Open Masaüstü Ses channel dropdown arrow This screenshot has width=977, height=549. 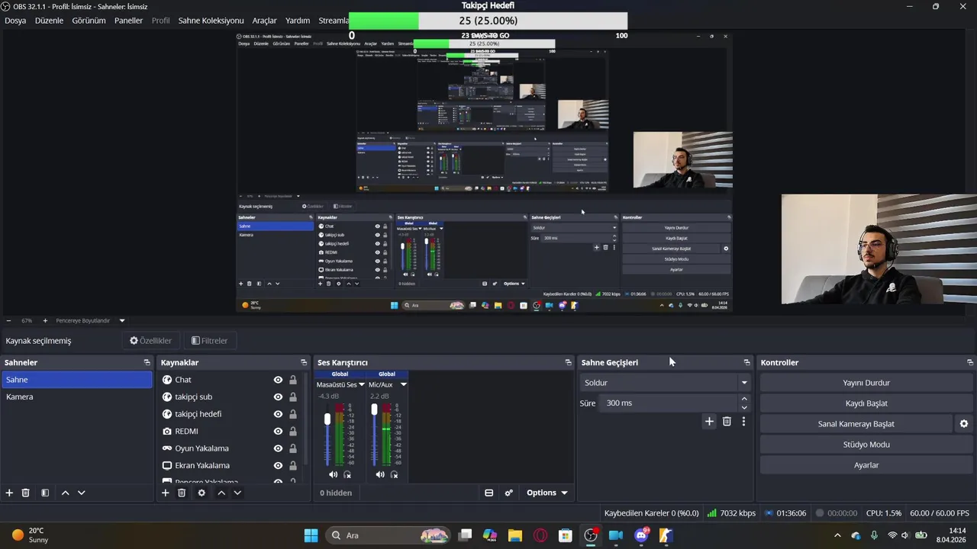362,384
